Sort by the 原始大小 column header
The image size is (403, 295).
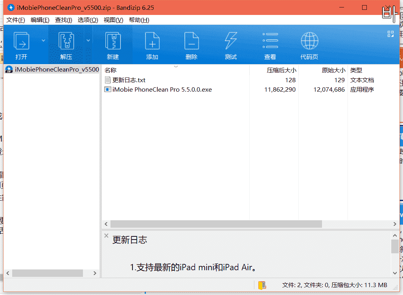pos(333,70)
